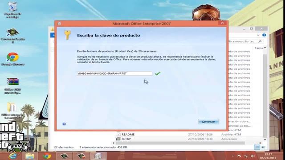Switch Explorer to details view icon
Screen dimensions: 285x160
[x=257, y=147]
